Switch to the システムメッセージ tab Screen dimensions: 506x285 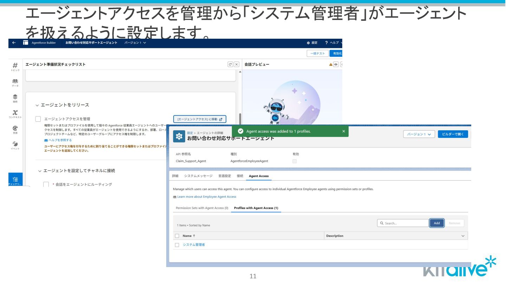(x=198, y=176)
